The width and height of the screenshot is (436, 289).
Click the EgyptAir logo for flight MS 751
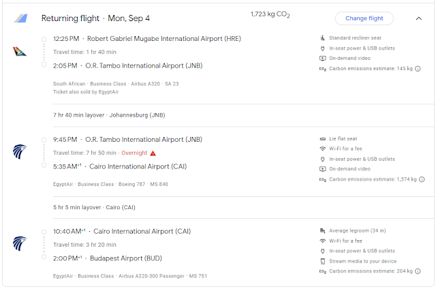coord(20,243)
